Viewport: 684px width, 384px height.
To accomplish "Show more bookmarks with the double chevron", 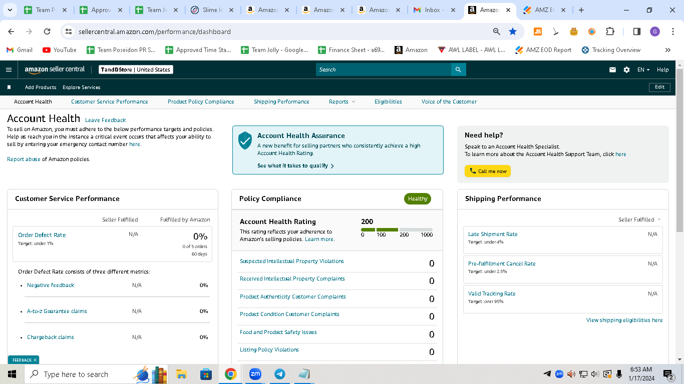I will click(667, 50).
